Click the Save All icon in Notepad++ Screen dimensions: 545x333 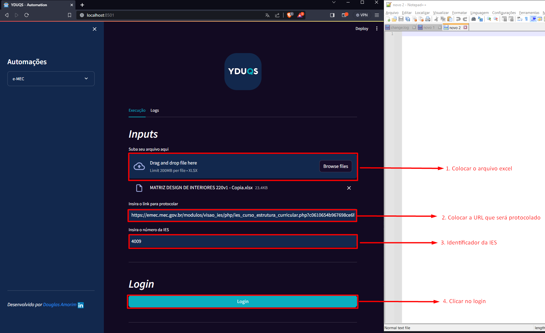[408, 19]
